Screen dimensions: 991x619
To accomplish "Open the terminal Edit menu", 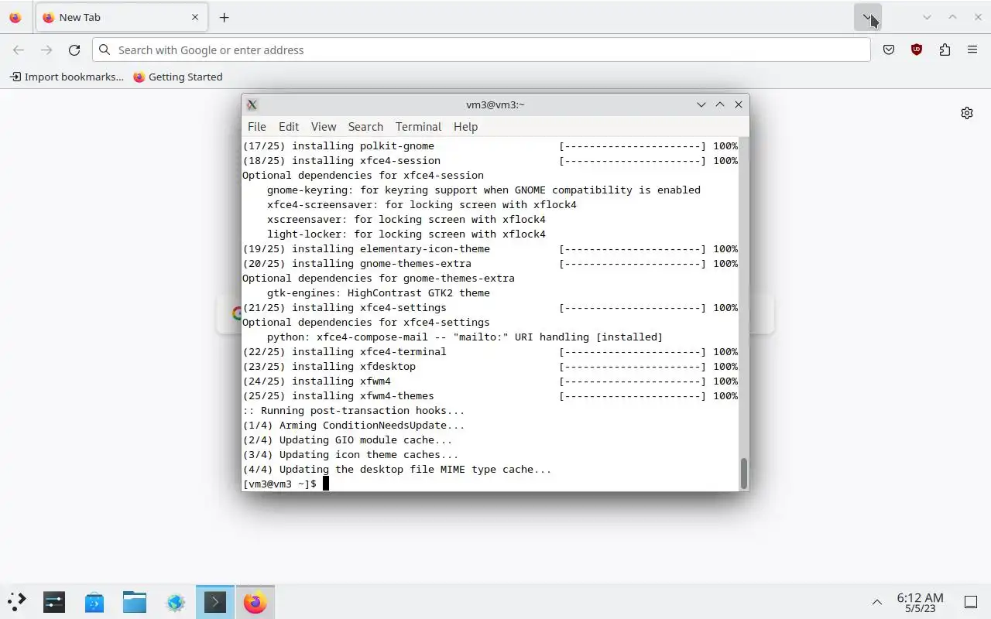I will click(289, 127).
